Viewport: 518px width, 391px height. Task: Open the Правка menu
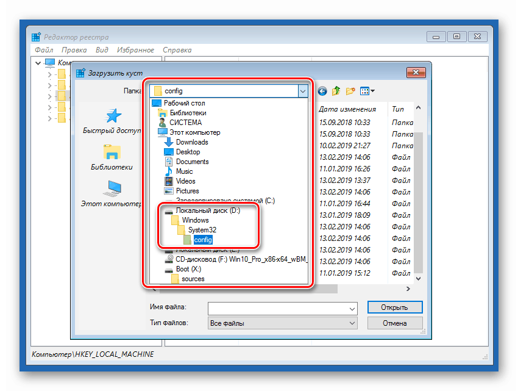[x=74, y=50]
